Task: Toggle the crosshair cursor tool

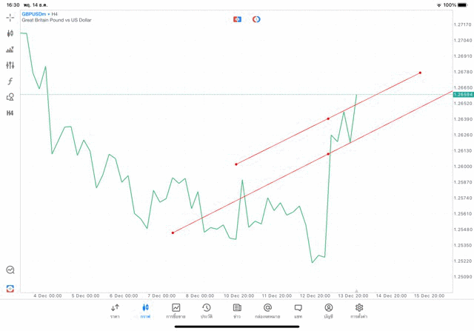Action: pyautogui.click(x=10, y=17)
